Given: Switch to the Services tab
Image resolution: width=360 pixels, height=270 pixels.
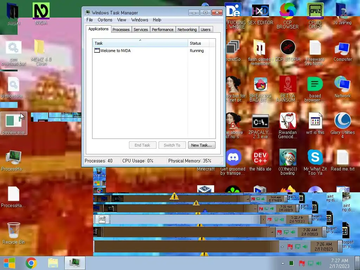Looking at the screenshot, I should coord(141,30).
